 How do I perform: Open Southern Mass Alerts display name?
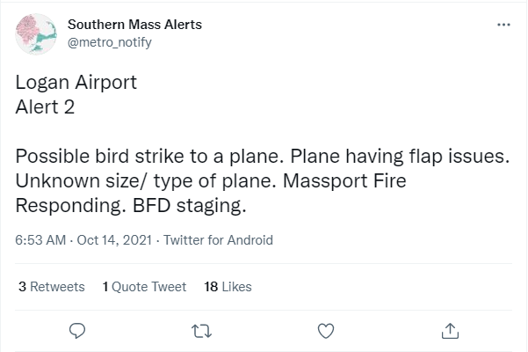point(134,25)
